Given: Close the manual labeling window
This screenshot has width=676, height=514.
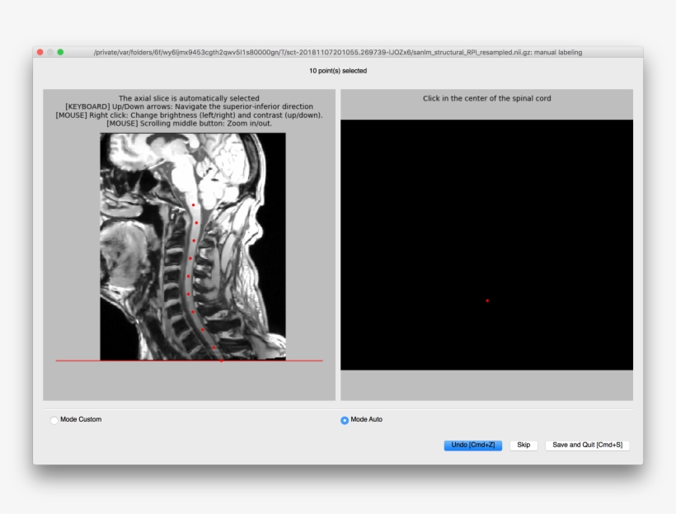Looking at the screenshot, I should coord(40,52).
